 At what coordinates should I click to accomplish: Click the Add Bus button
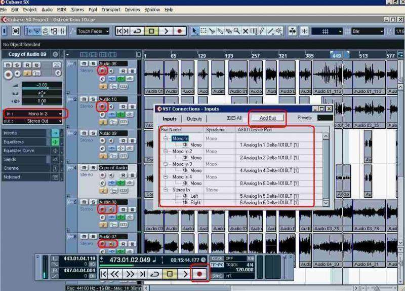pos(268,118)
